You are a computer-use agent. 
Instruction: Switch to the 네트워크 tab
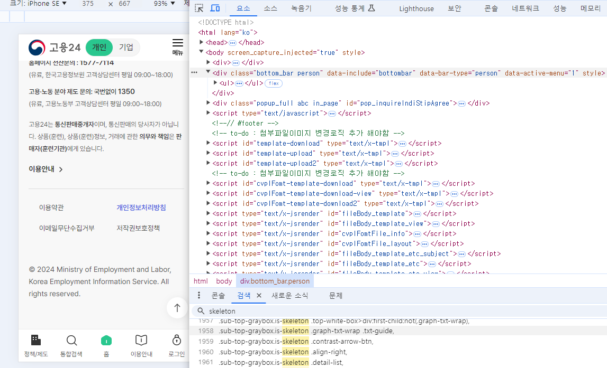point(526,8)
